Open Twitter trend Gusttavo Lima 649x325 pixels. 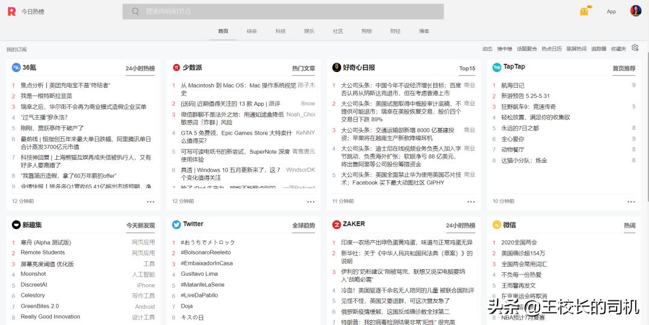[x=200, y=274]
